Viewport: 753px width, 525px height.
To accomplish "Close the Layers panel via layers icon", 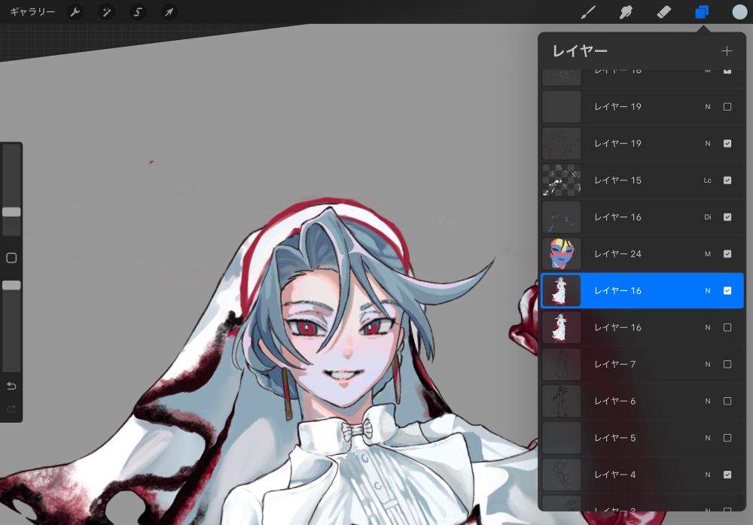I will (x=702, y=12).
